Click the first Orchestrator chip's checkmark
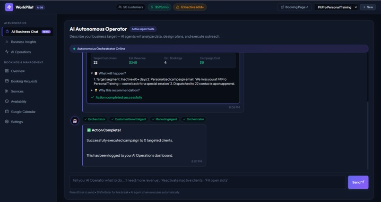This screenshot has width=381, height=202. click(x=86, y=119)
